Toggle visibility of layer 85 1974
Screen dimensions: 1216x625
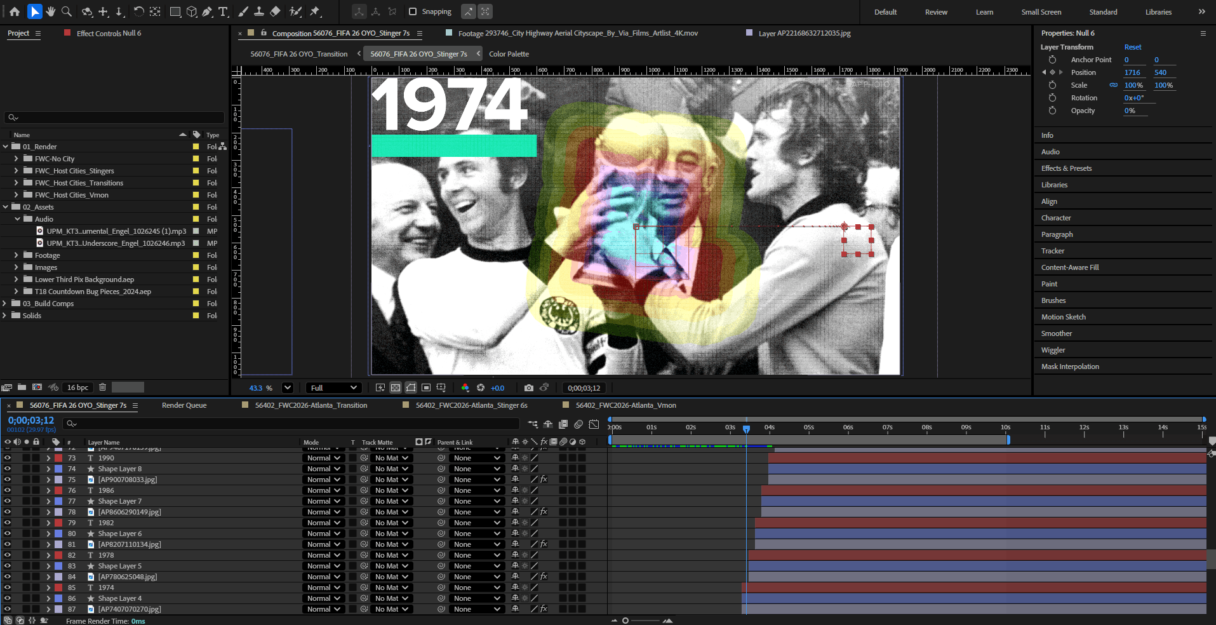tap(8, 588)
